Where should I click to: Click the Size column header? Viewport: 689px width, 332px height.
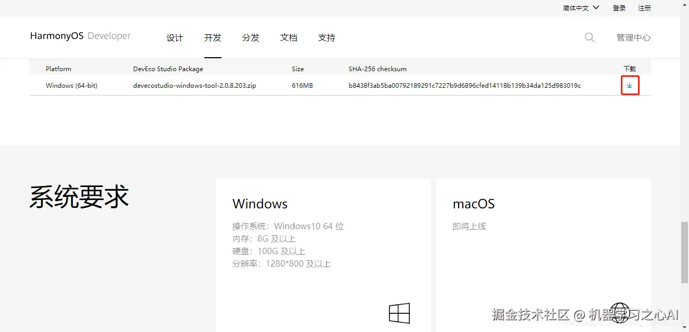point(297,69)
